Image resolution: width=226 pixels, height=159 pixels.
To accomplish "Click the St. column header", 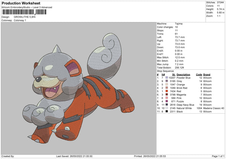I will coord(174,75).
